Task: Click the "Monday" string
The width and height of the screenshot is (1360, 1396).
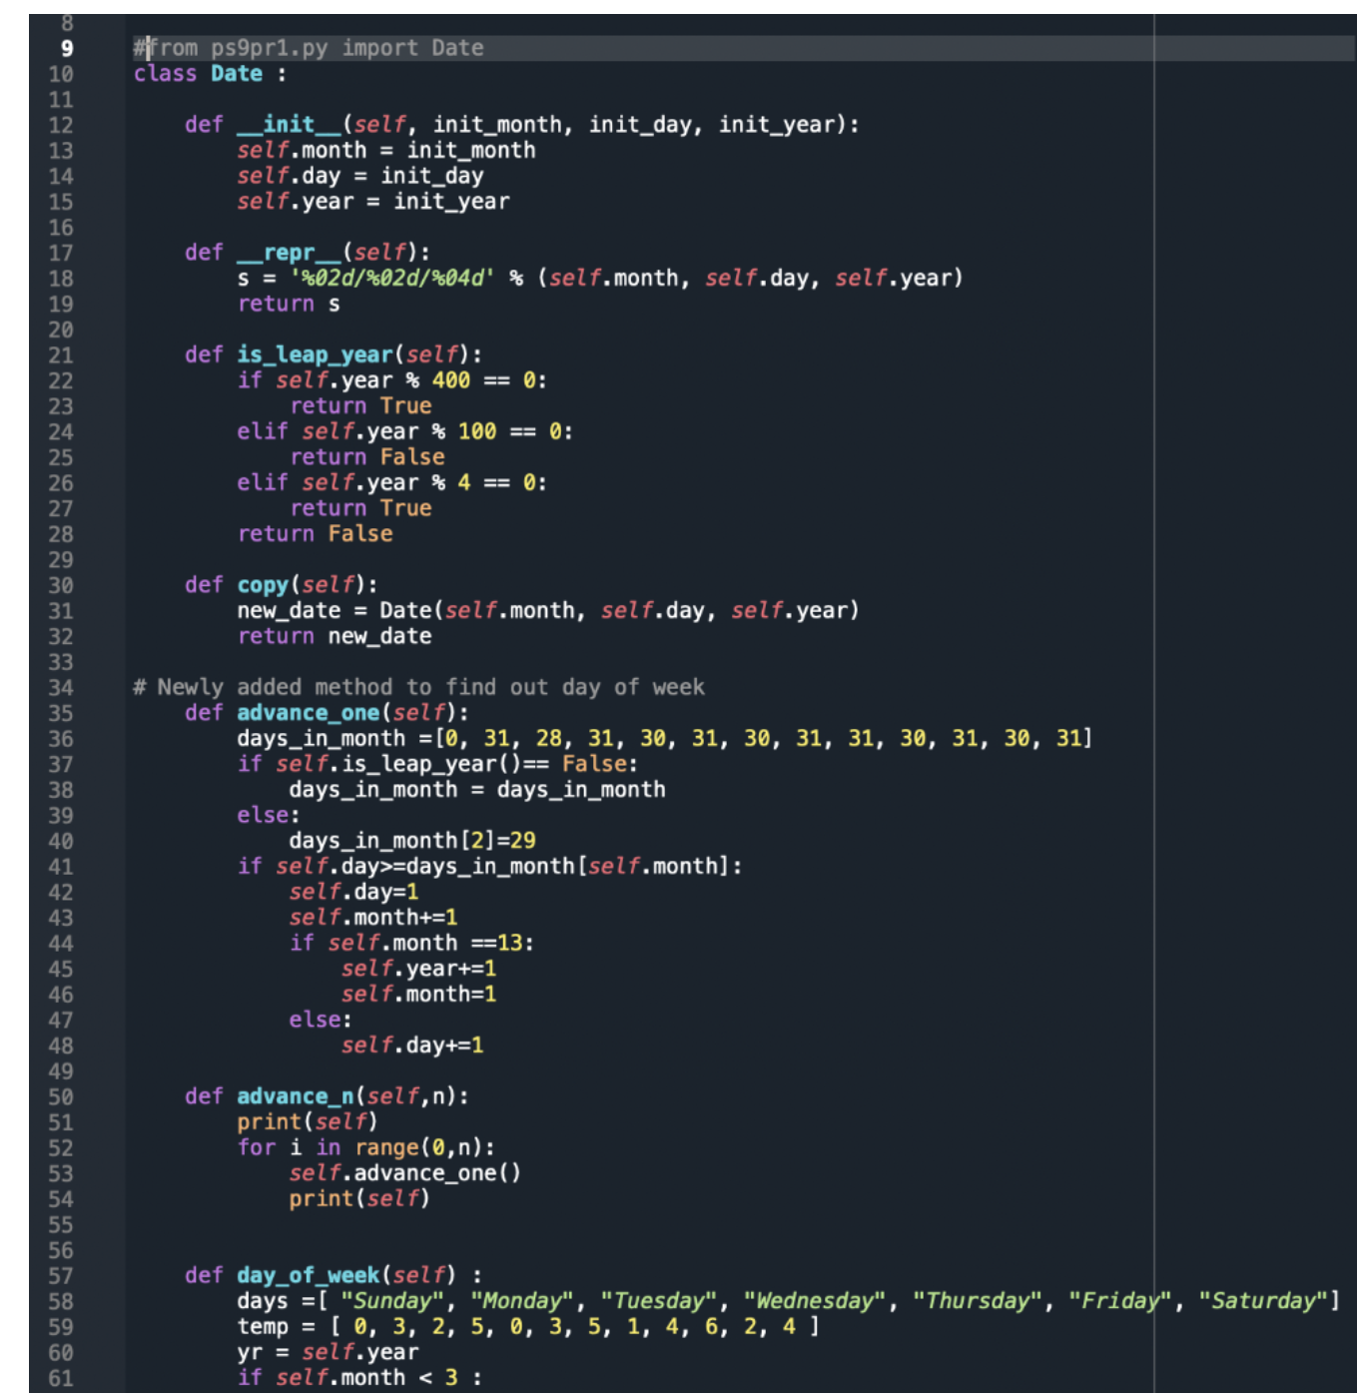Action: [523, 1301]
